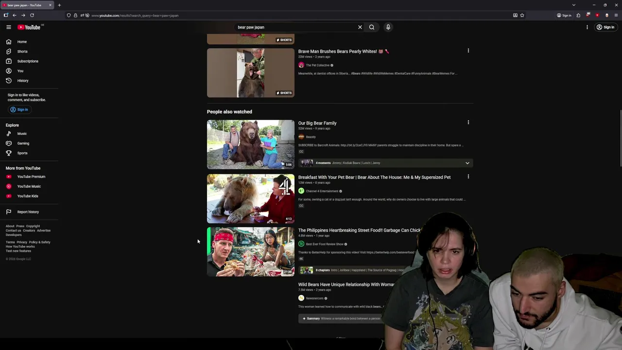Image resolution: width=622 pixels, height=350 pixels.
Task: Click the Press footer link
Action: [x=20, y=226]
